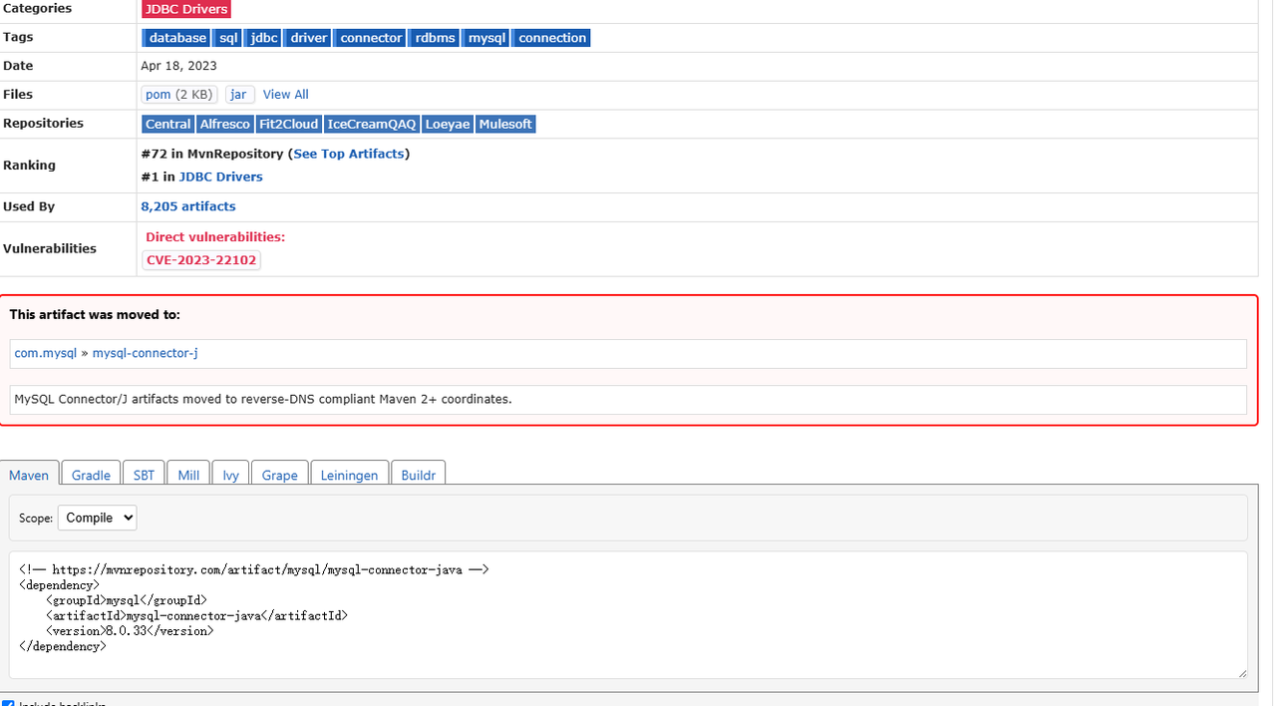Toggle the Include backlinks checkbox
Image resolution: width=1276 pixels, height=706 pixels.
(8, 703)
